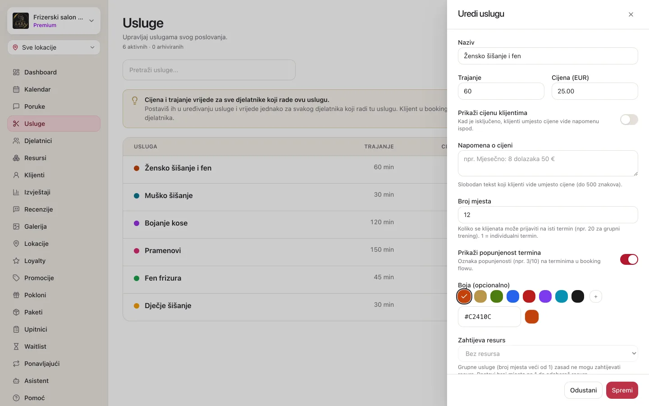This screenshot has height=406, width=649.
Task: Click the Djelatnici people icon
Action: click(x=16, y=141)
